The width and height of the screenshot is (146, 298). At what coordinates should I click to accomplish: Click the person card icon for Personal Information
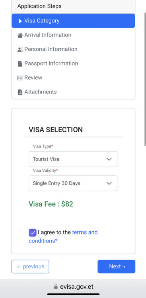(x=20, y=50)
